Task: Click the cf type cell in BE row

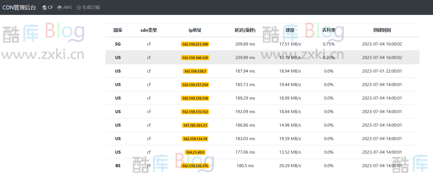Action: point(149,166)
